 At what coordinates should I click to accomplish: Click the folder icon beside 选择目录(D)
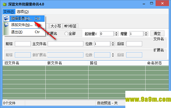(7, 19)
